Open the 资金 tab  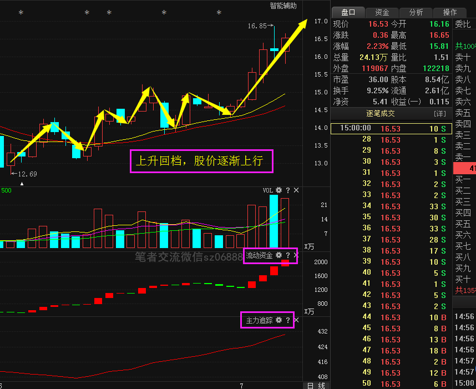(x=382, y=12)
